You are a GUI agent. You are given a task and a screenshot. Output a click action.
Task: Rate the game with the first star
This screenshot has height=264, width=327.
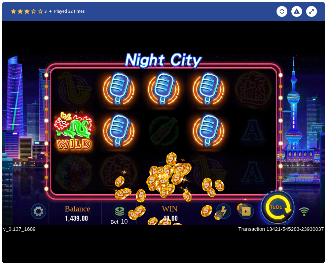[x=13, y=11]
